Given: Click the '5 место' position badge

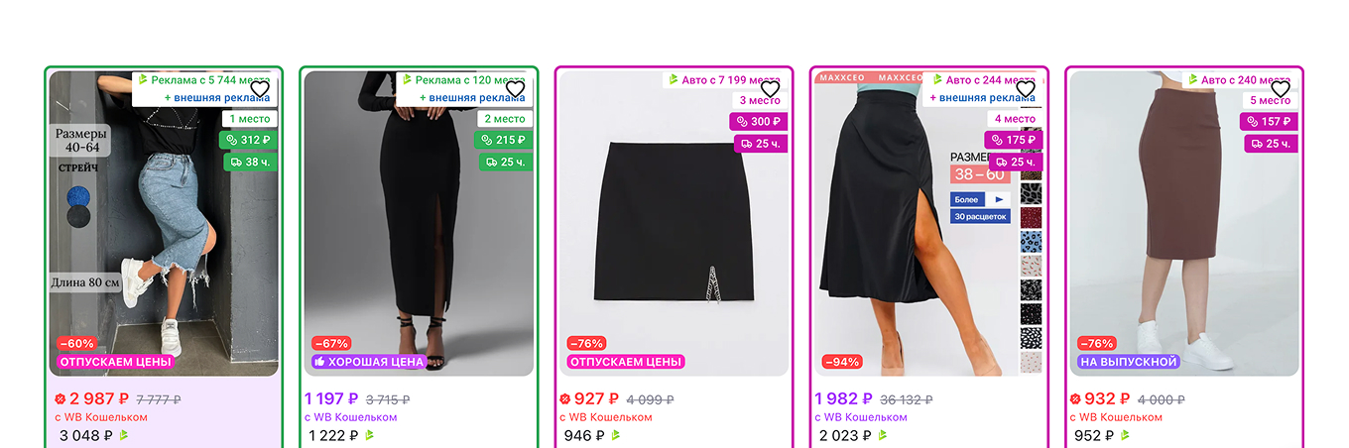Looking at the screenshot, I should (1271, 100).
